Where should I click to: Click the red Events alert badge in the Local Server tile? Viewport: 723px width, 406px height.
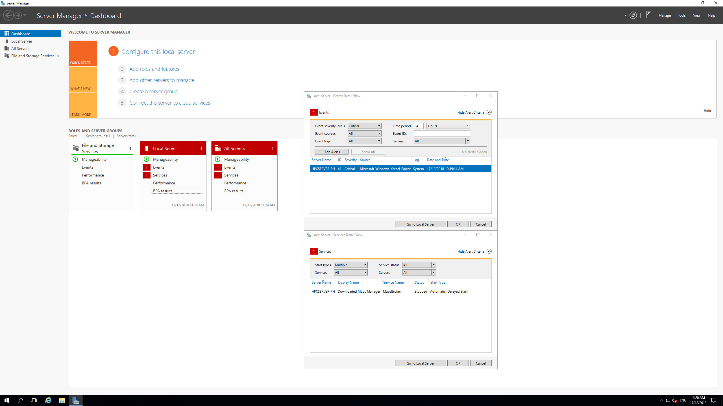[x=146, y=167]
